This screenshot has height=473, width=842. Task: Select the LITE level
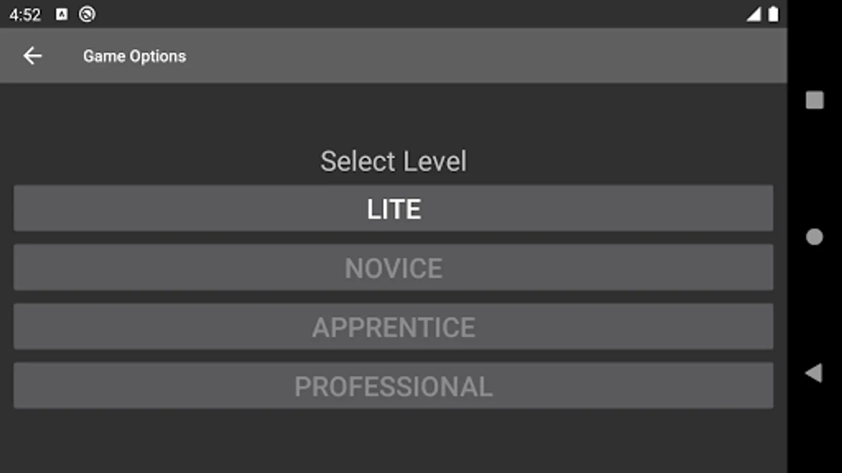coord(393,209)
